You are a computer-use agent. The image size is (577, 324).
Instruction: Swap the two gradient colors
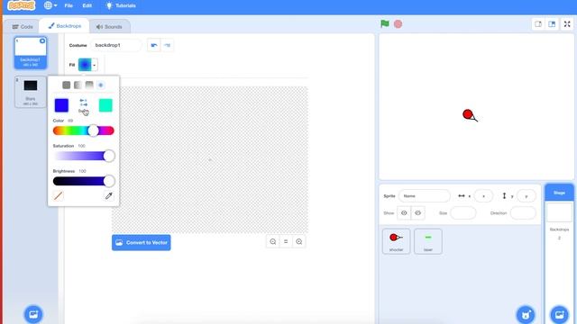tap(84, 103)
